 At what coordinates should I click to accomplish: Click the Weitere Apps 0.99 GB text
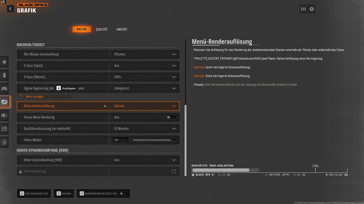pos(287,175)
